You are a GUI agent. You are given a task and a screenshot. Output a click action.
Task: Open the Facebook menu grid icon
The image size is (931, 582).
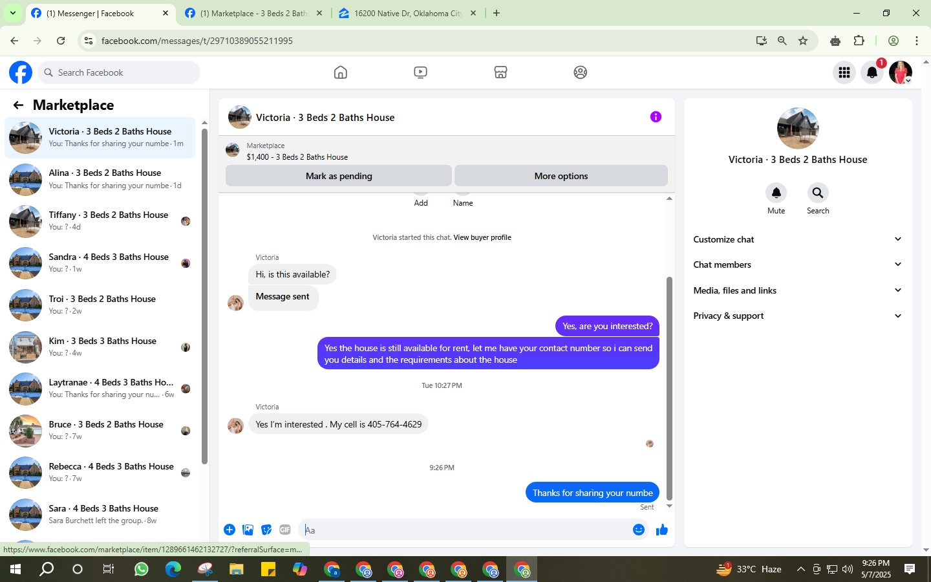pyautogui.click(x=844, y=72)
